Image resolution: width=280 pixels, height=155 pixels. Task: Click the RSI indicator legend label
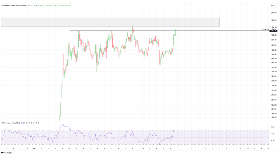pyautogui.click(x=11, y=123)
